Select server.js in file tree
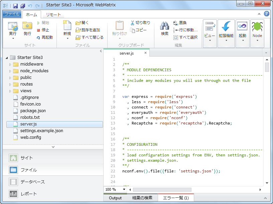This screenshot has width=273, height=204. pos(55,124)
